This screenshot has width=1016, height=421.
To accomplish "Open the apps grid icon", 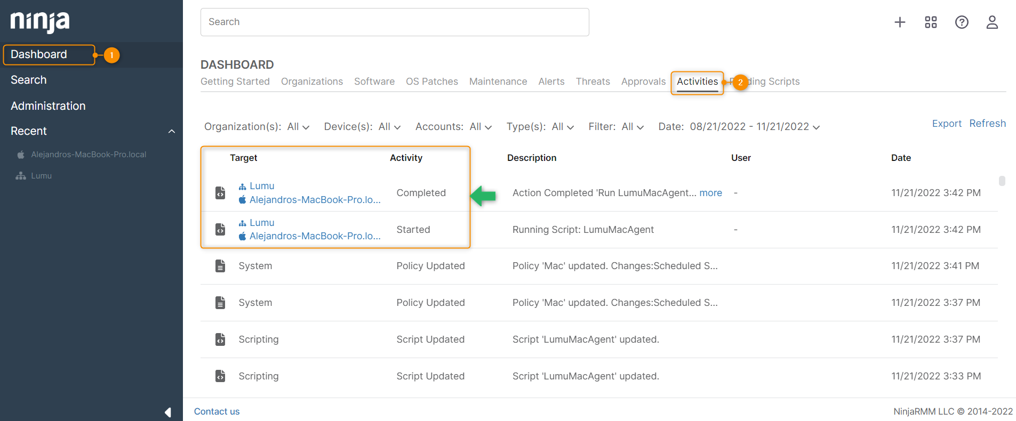I will coord(931,22).
